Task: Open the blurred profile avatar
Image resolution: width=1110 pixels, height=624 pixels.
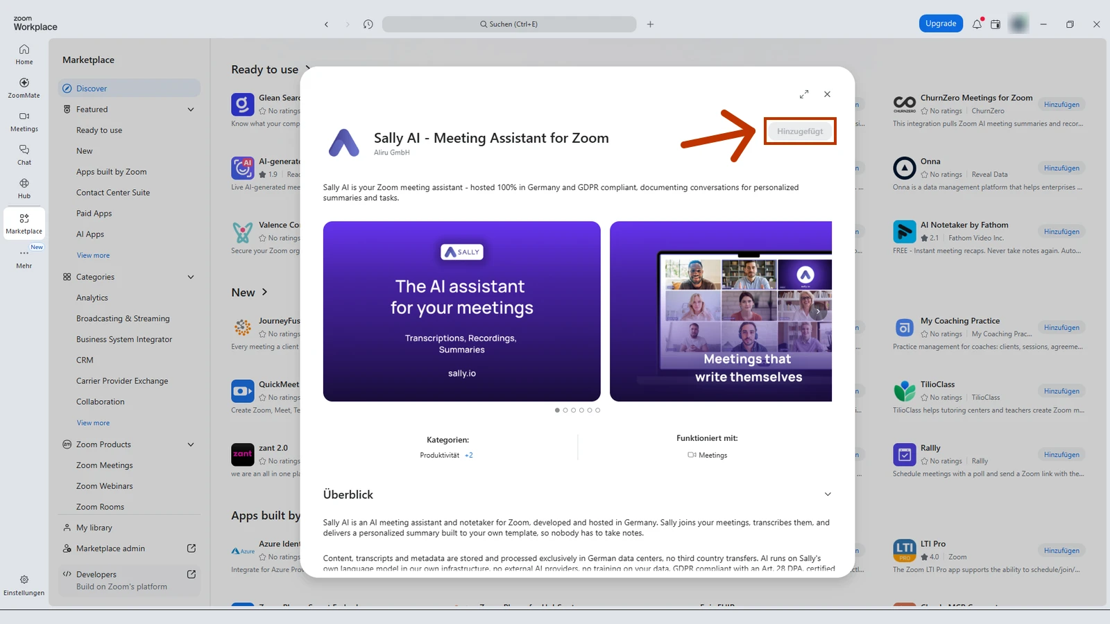Action: click(x=1018, y=24)
